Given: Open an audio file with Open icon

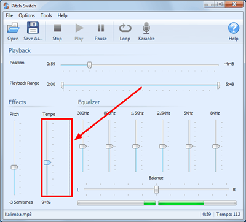Looking at the screenshot, I should click(x=13, y=28).
